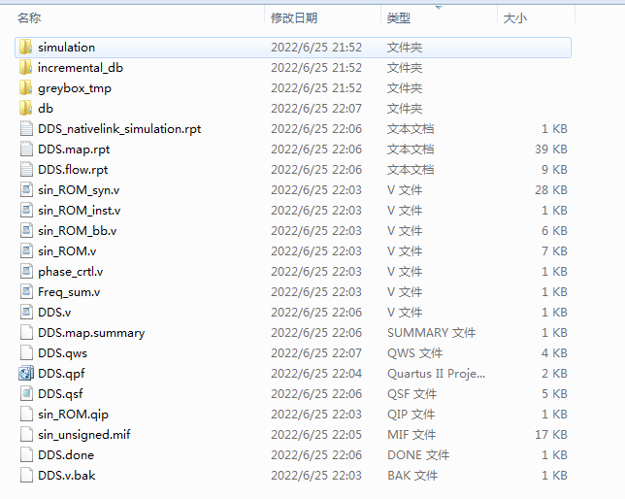Select the file name DDS.map.rpt
The image size is (625, 499).
(74, 150)
